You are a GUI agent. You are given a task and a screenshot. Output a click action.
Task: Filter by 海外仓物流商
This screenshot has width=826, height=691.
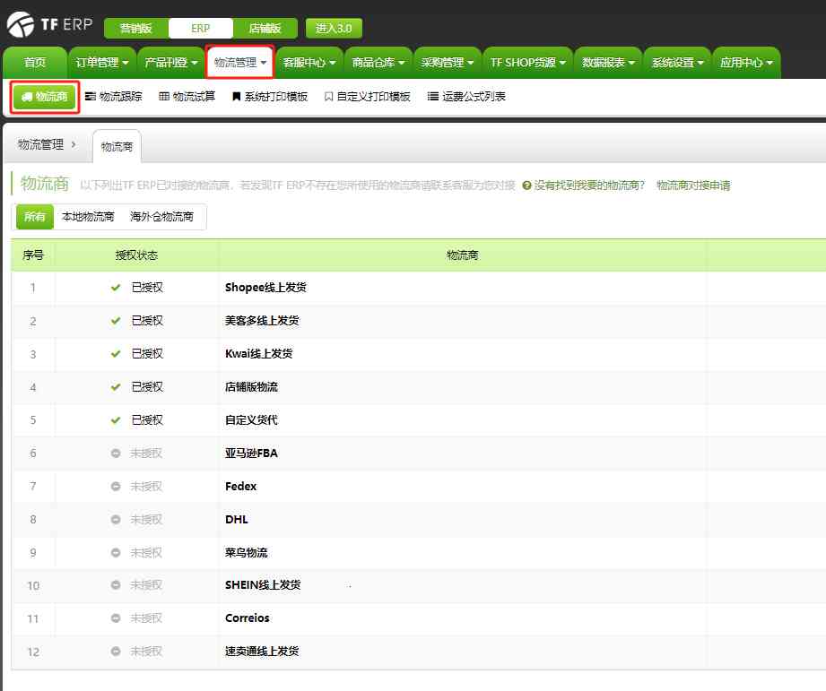coord(161,216)
